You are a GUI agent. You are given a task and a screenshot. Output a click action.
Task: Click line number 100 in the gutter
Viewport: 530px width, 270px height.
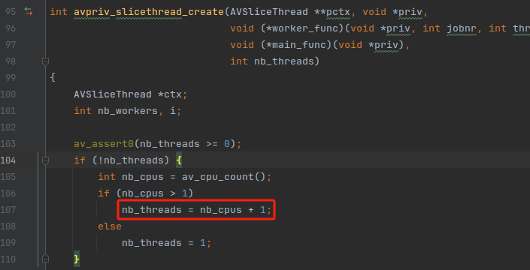pos(8,94)
